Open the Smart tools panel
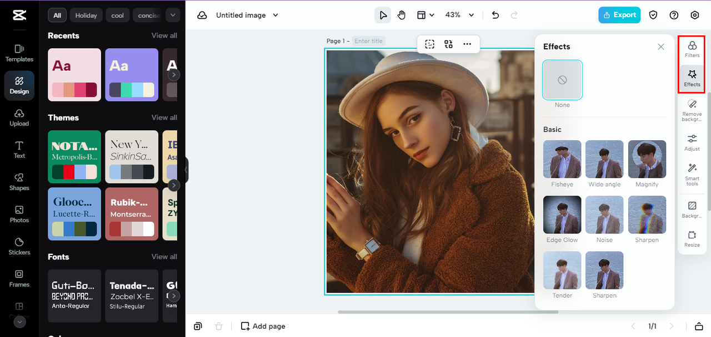 pos(692,175)
